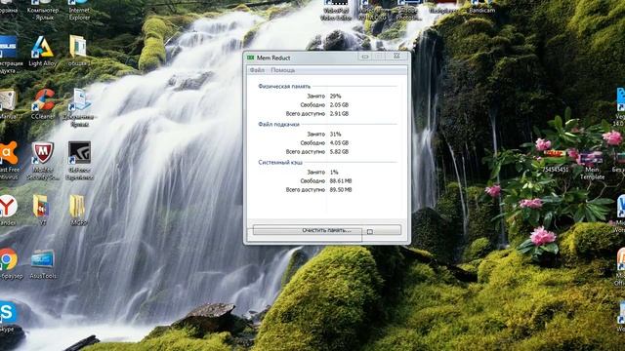Select the Main Template desktop file

pos(592,165)
